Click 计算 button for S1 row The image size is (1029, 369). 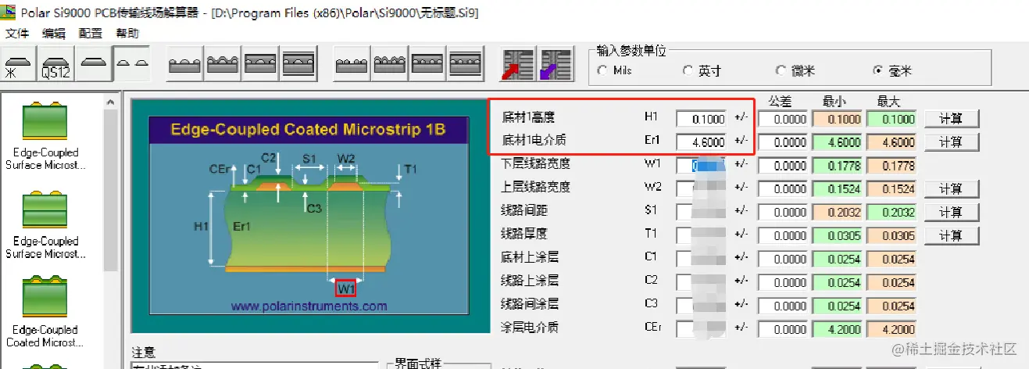pos(951,212)
